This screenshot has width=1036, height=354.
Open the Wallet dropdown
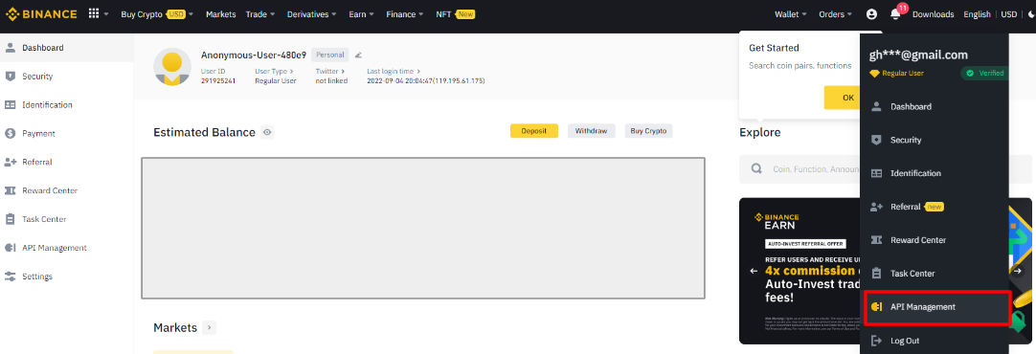coord(791,13)
